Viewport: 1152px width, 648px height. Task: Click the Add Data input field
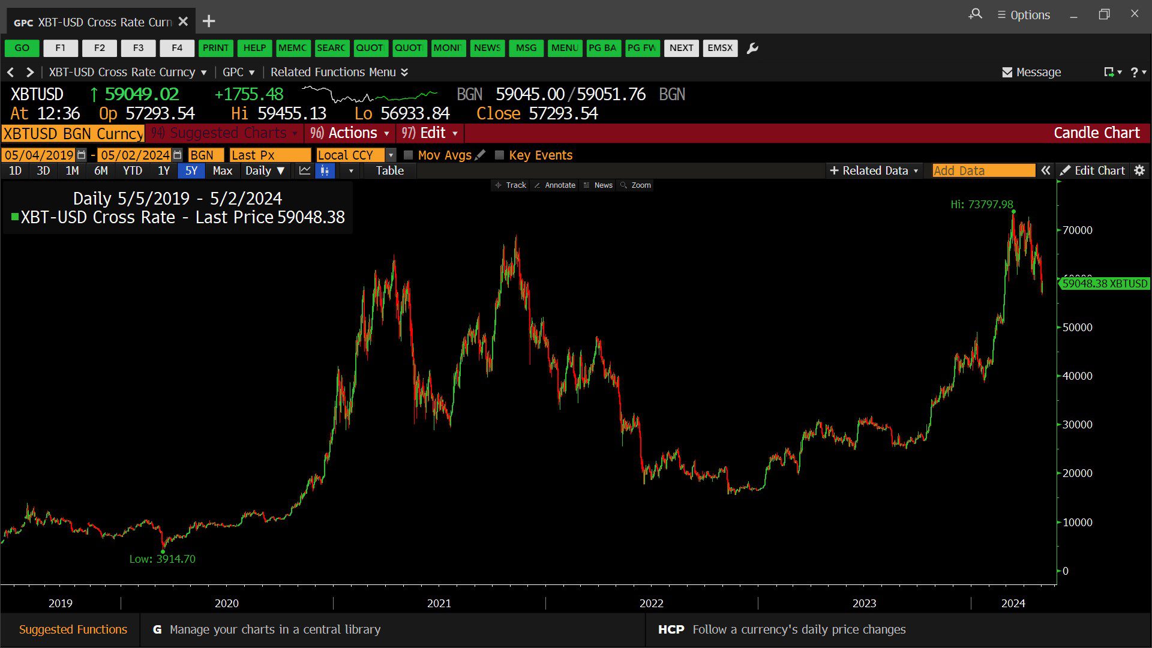[983, 170]
